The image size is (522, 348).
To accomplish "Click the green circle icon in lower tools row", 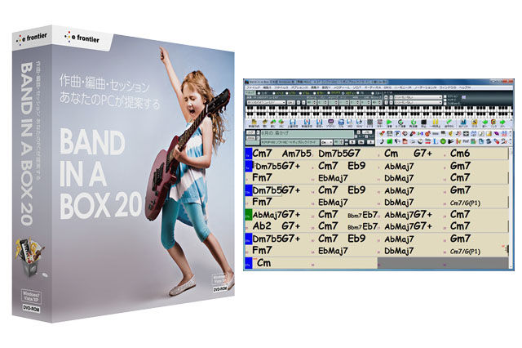I will [x=443, y=141].
